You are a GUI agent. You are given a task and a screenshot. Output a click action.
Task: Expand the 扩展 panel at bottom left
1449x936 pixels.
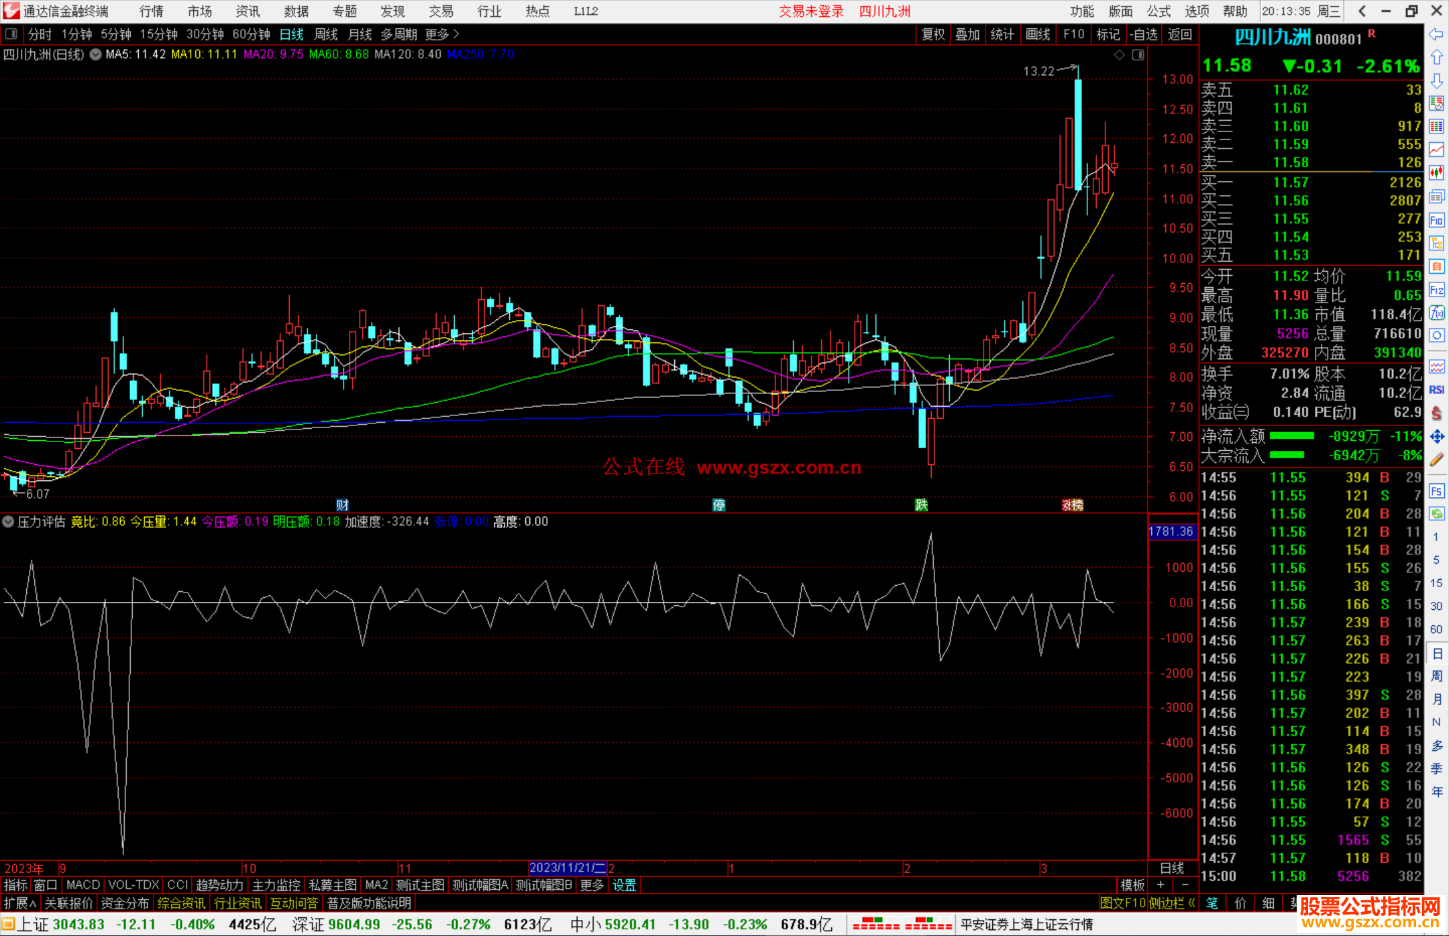tap(20, 903)
